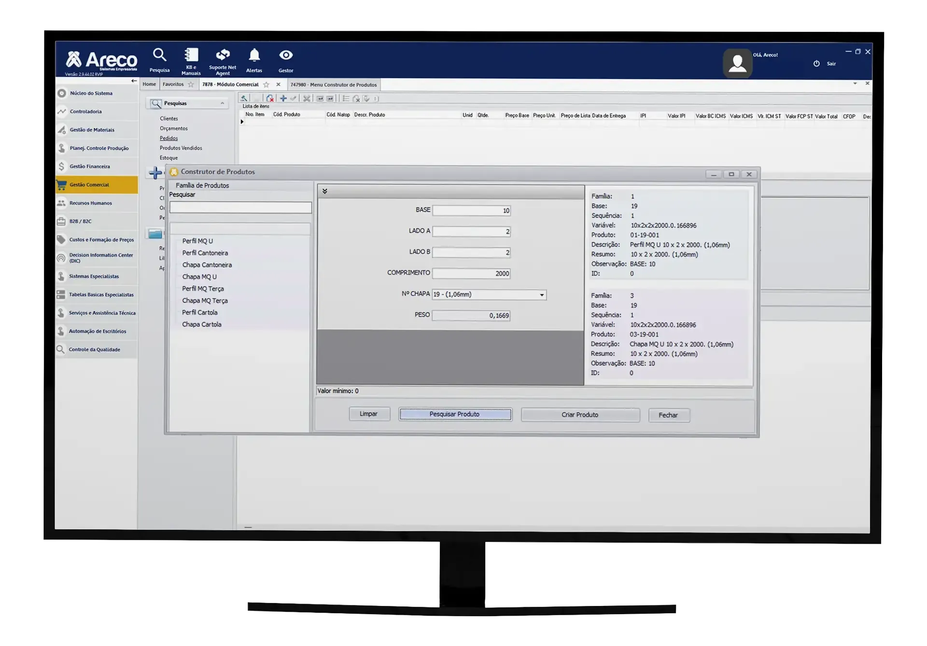Click the blue folder icon in side panel

pos(155,234)
